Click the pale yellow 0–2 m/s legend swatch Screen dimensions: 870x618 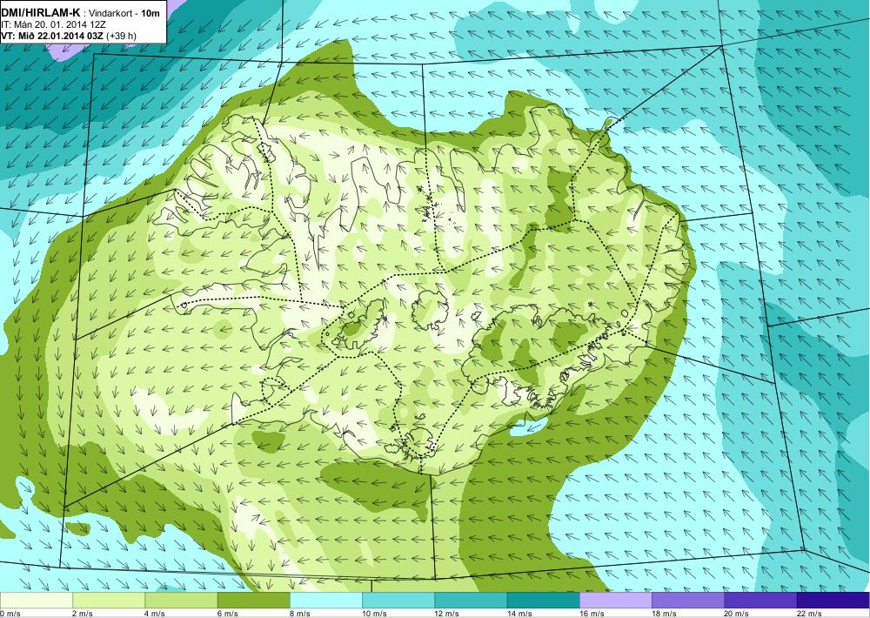pos(36,601)
